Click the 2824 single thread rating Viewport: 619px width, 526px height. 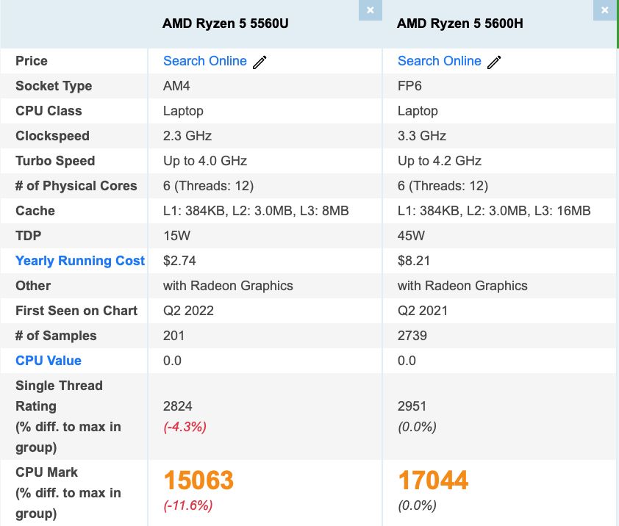(178, 406)
